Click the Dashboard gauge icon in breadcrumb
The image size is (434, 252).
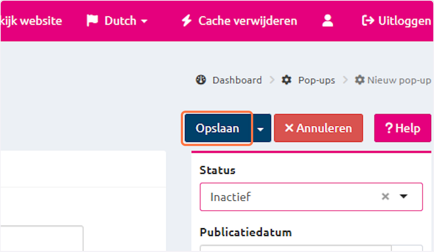click(201, 80)
